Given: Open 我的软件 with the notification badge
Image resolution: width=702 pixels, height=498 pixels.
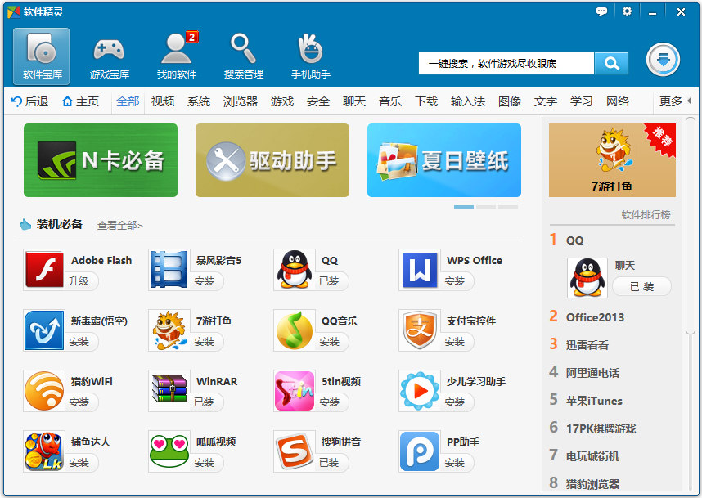Looking at the screenshot, I should 178,55.
